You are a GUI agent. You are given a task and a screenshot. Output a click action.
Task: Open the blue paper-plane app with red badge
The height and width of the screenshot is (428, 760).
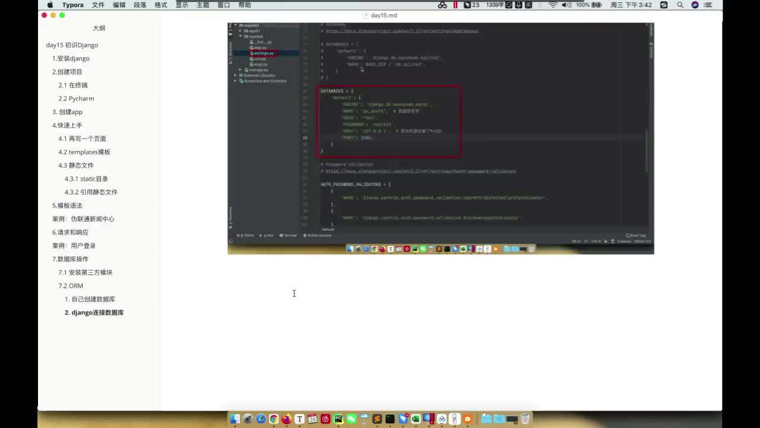point(403,419)
